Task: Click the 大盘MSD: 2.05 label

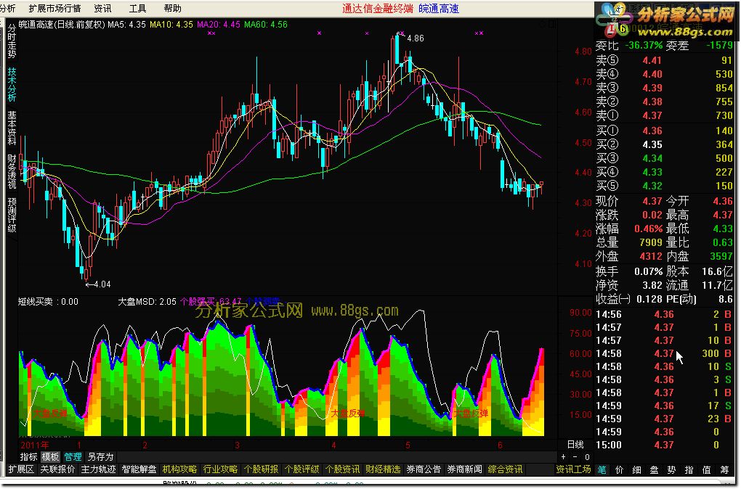Action: 147,302
